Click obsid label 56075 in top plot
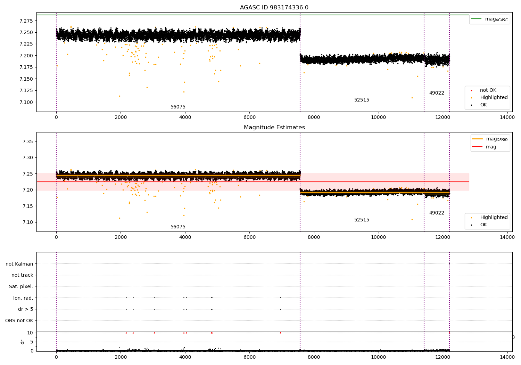Image resolution: width=521 pixels, height=365 pixels. (x=178, y=107)
